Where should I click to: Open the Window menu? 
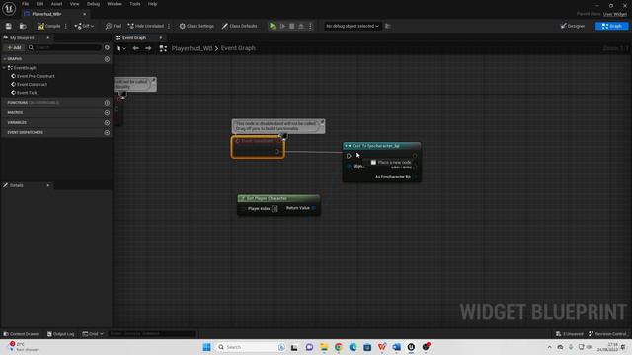click(115, 4)
